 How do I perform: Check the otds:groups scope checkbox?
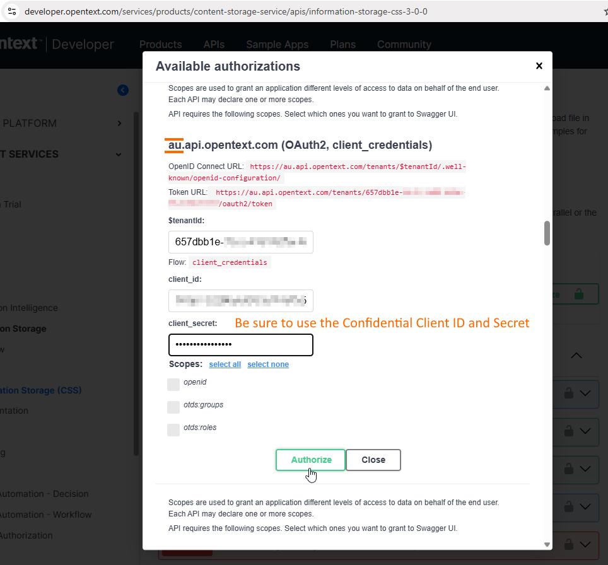pos(173,407)
